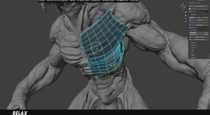Click the info icon beside New Retopo
The height and width of the screenshot is (115, 210).
click(190, 9)
